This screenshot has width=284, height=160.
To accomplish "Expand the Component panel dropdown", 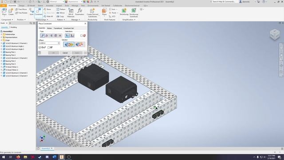I will tap(7, 20).
